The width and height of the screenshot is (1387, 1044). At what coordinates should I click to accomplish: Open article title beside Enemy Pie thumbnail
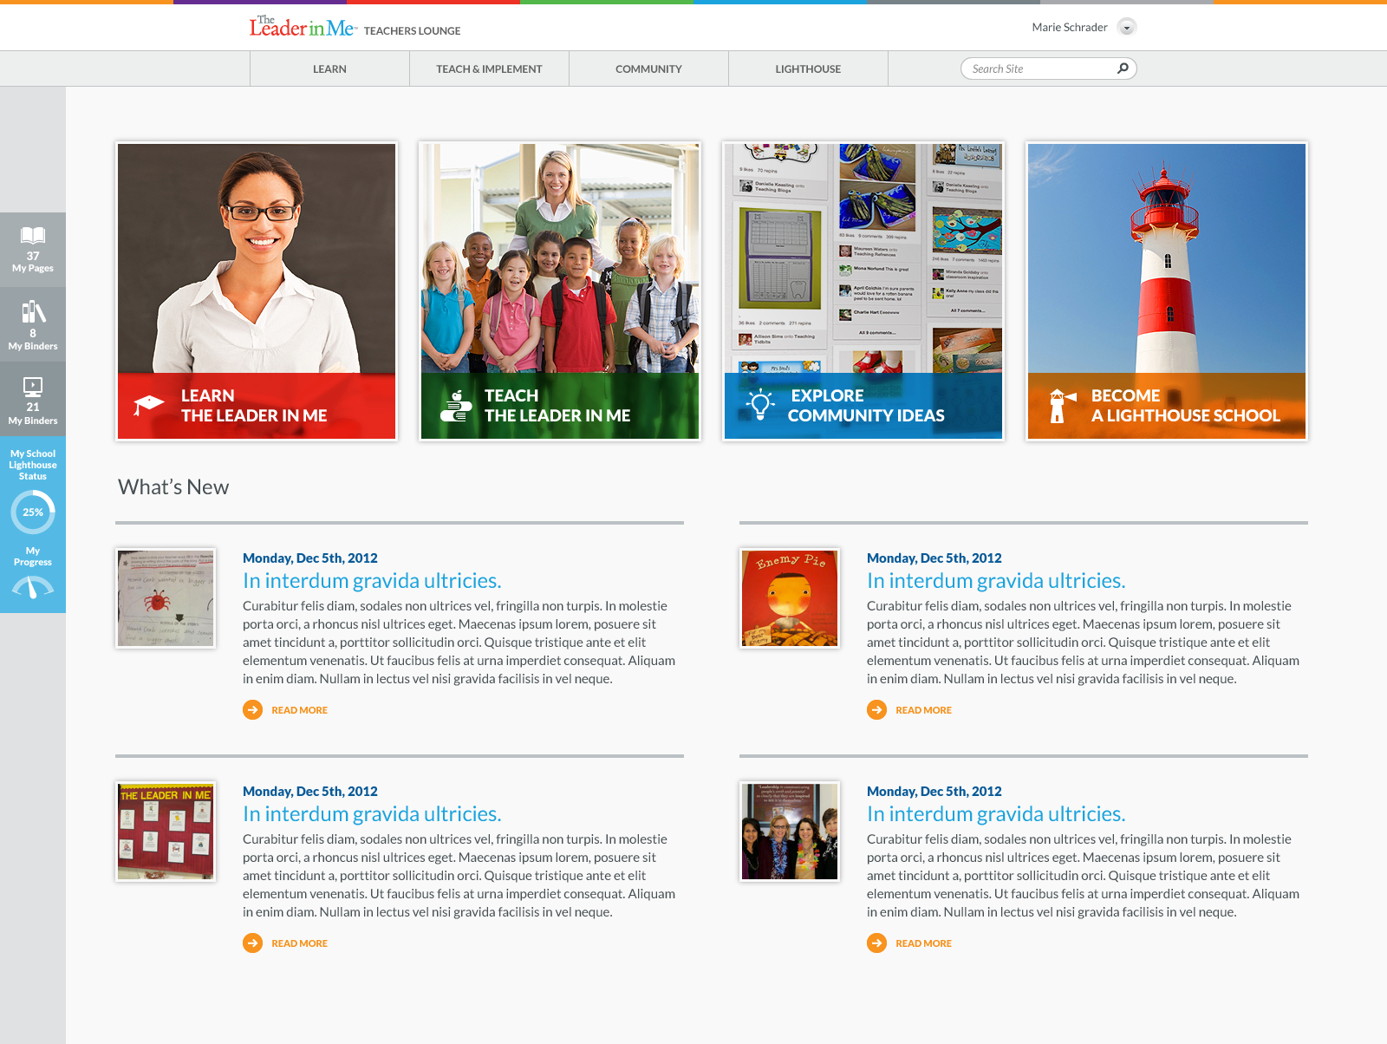tap(996, 581)
